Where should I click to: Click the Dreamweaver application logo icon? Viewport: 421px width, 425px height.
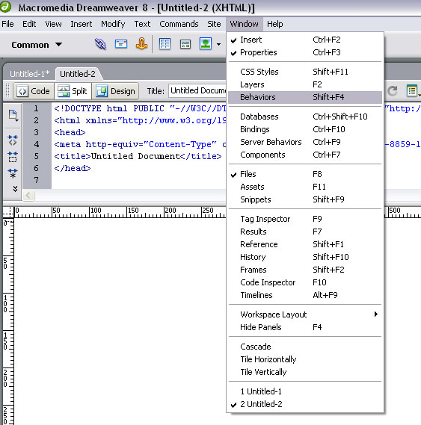click(x=5, y=7)
